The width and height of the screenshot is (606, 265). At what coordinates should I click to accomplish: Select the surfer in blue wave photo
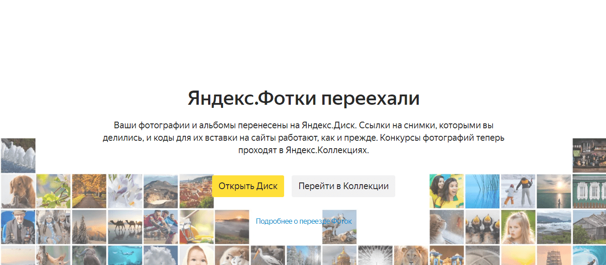click(x=589, y=255)
